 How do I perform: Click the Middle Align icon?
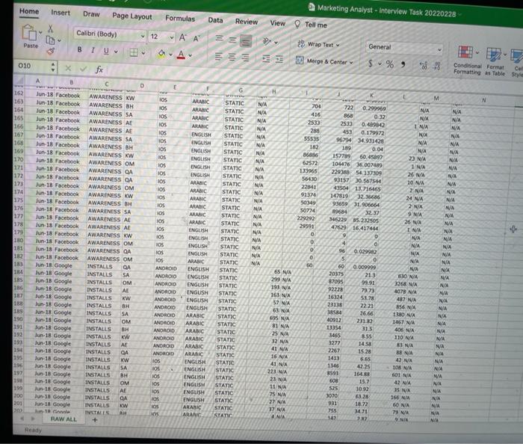232,40
